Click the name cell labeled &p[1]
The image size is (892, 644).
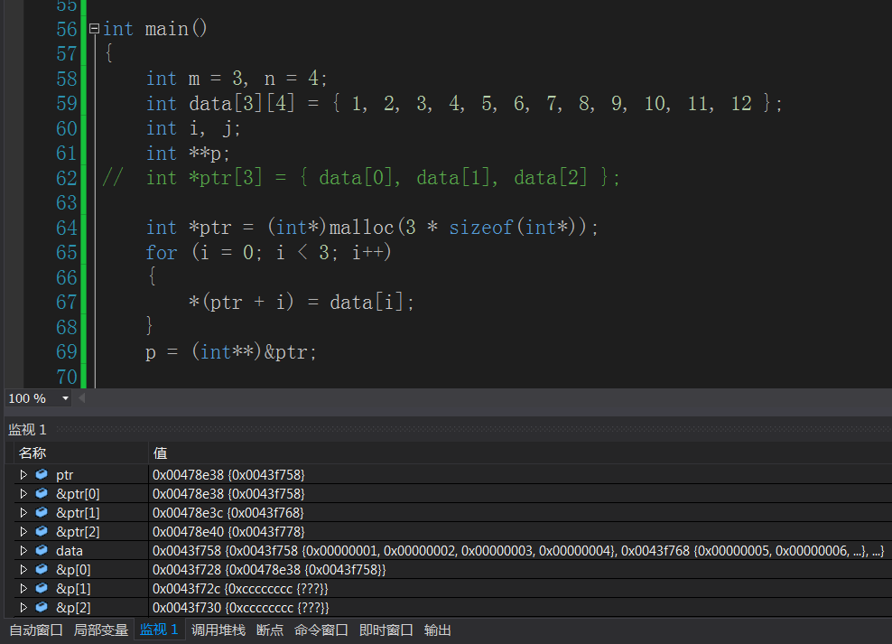coord(73,588)
